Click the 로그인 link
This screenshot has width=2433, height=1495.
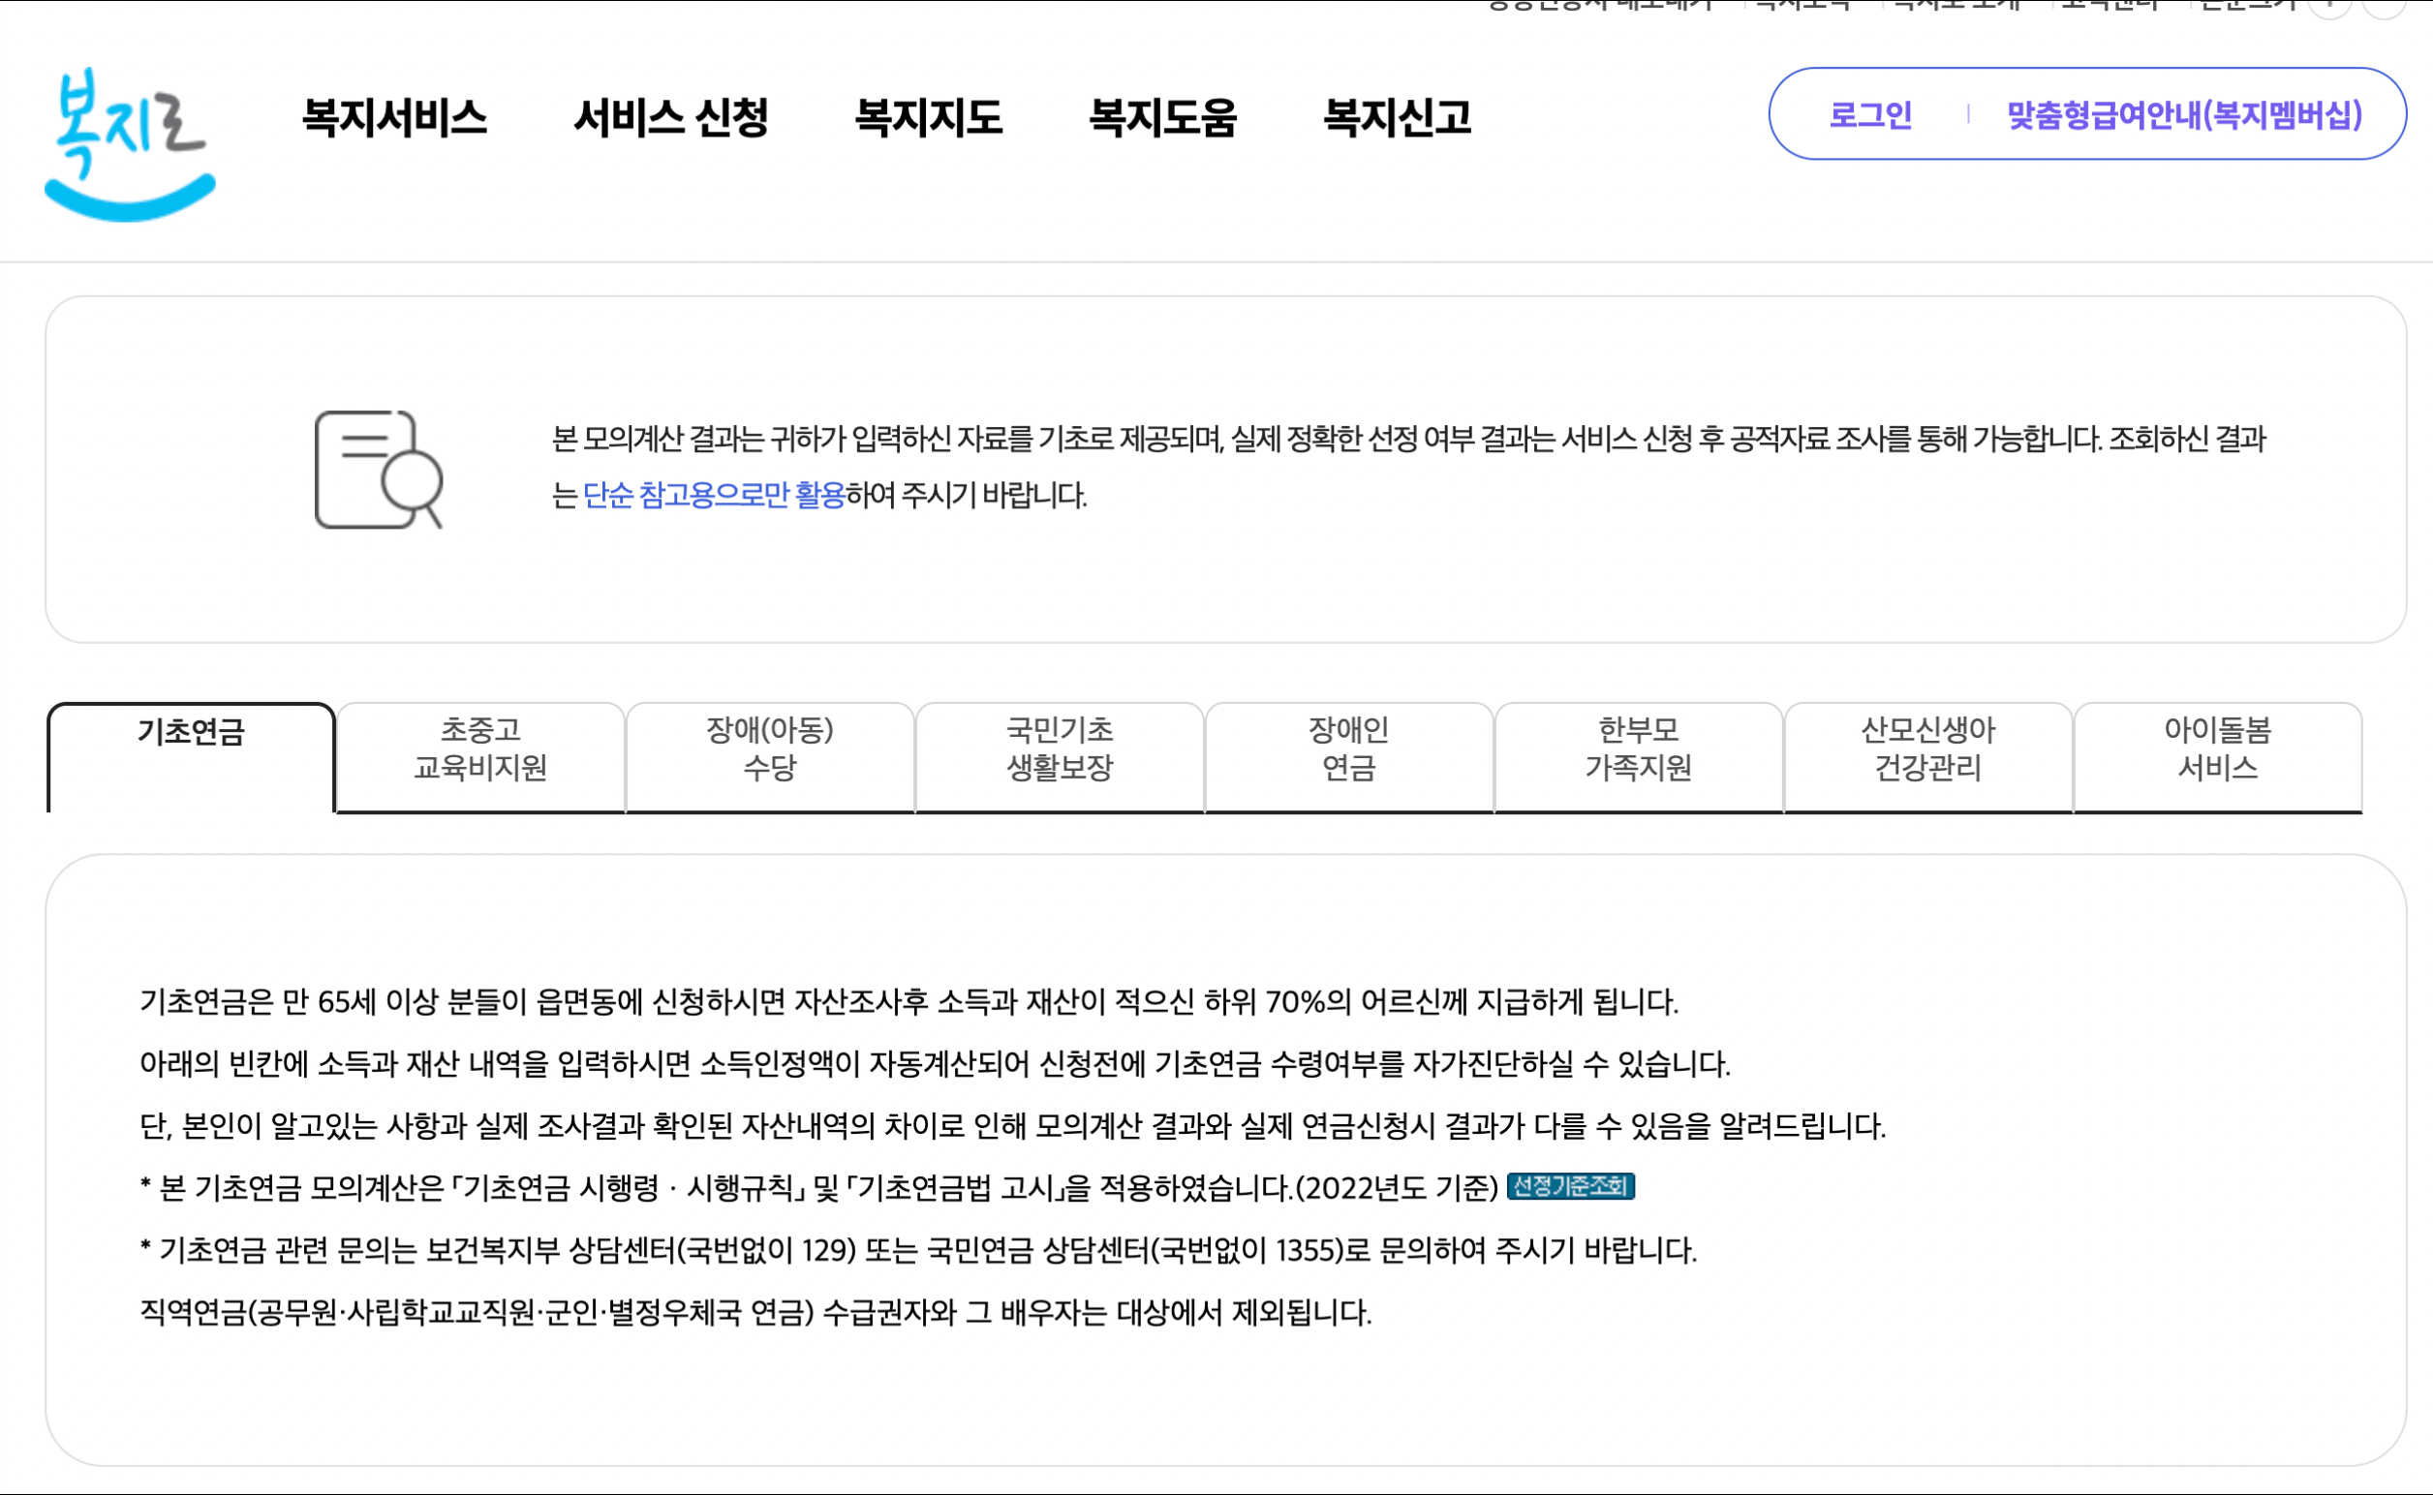click(x=1869, y=114)
